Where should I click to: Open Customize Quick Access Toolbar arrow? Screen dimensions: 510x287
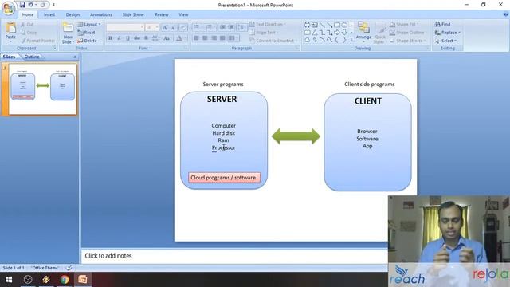(x=53, y=5)
